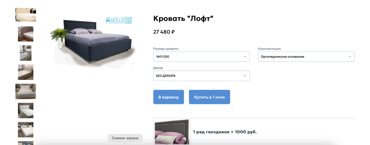Open the Размер кровати 160*200 dropdown
The height and width of the screenshot is (145, 370).
(201, 57)
